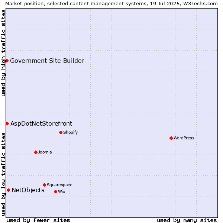Click the Joomla red data point

tap(36, 152)
